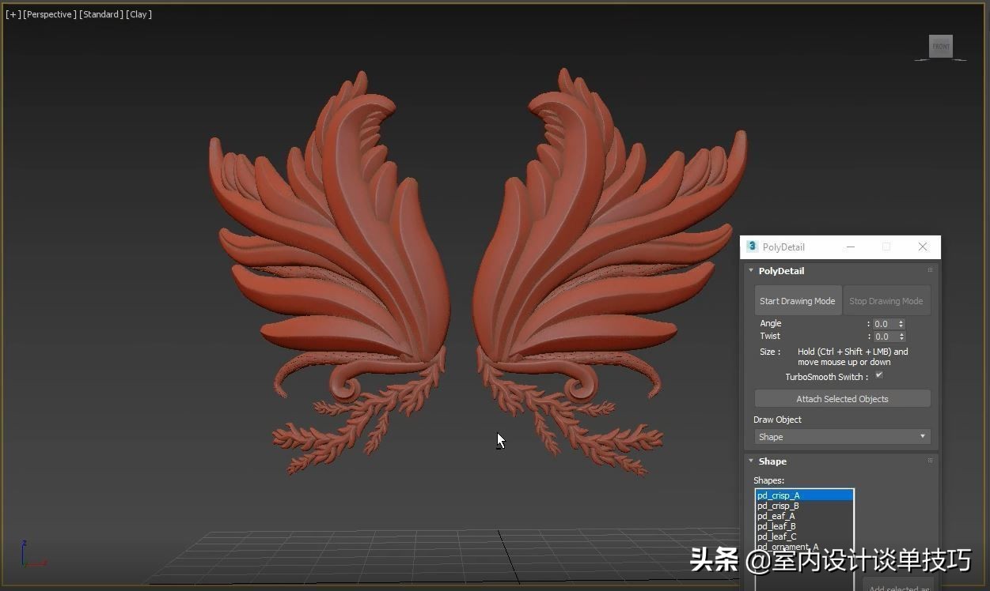This screenshot has width=990, height=591.
Task: Click the Angle value spinner arrows
Action: click(901, 324)
